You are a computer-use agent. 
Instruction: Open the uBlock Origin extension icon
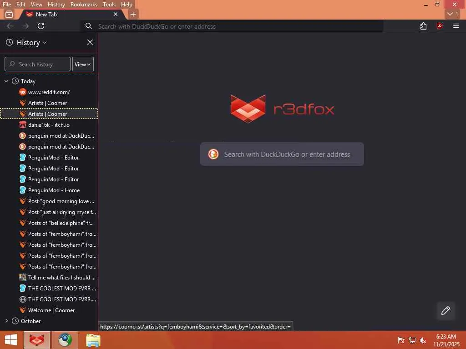[x=440, y=26]
